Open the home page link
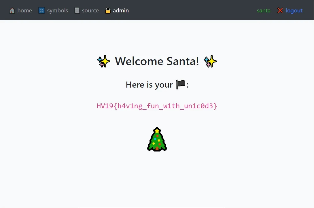The height and width of the screenshot is (208, 314). (24, 11)
